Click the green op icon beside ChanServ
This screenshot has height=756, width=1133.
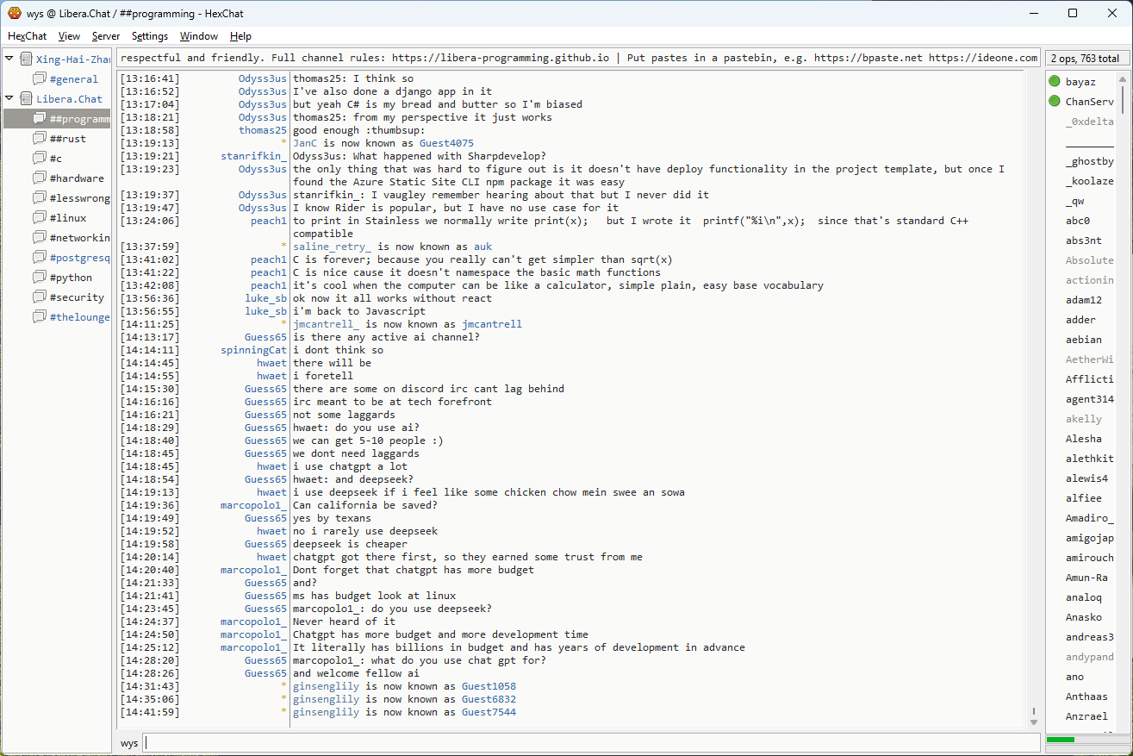click(1054, 102)
